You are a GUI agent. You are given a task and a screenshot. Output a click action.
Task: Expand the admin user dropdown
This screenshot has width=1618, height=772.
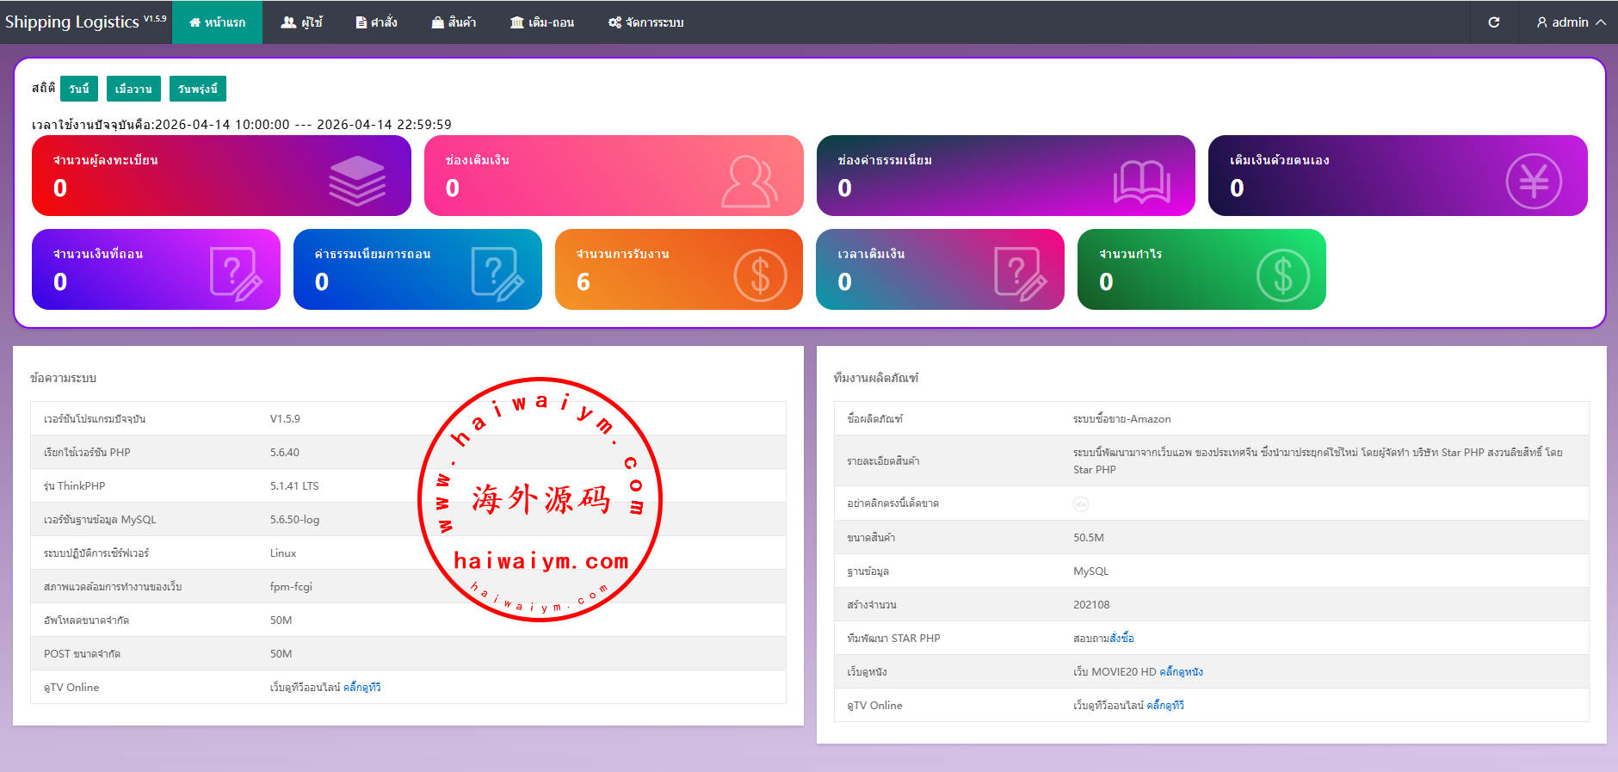click(1571, 22)
